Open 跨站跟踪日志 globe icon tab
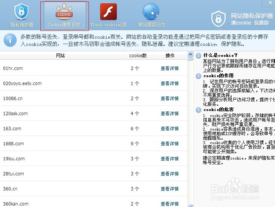 click(151, 15)
